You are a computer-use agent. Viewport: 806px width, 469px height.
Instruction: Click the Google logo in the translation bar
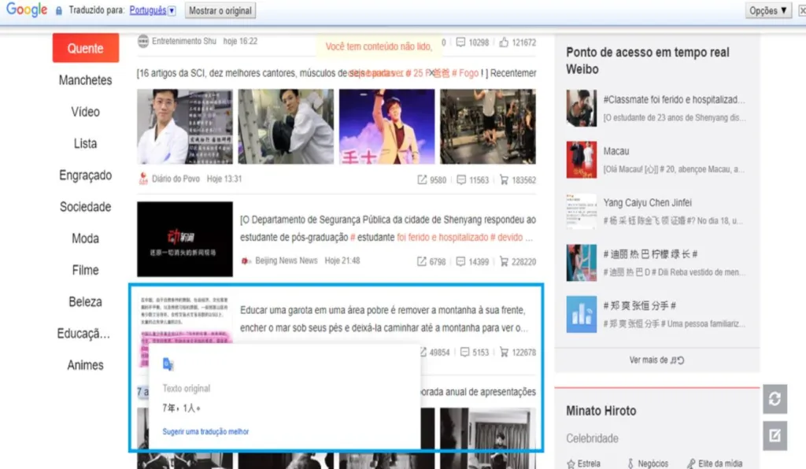click(26, 10)
